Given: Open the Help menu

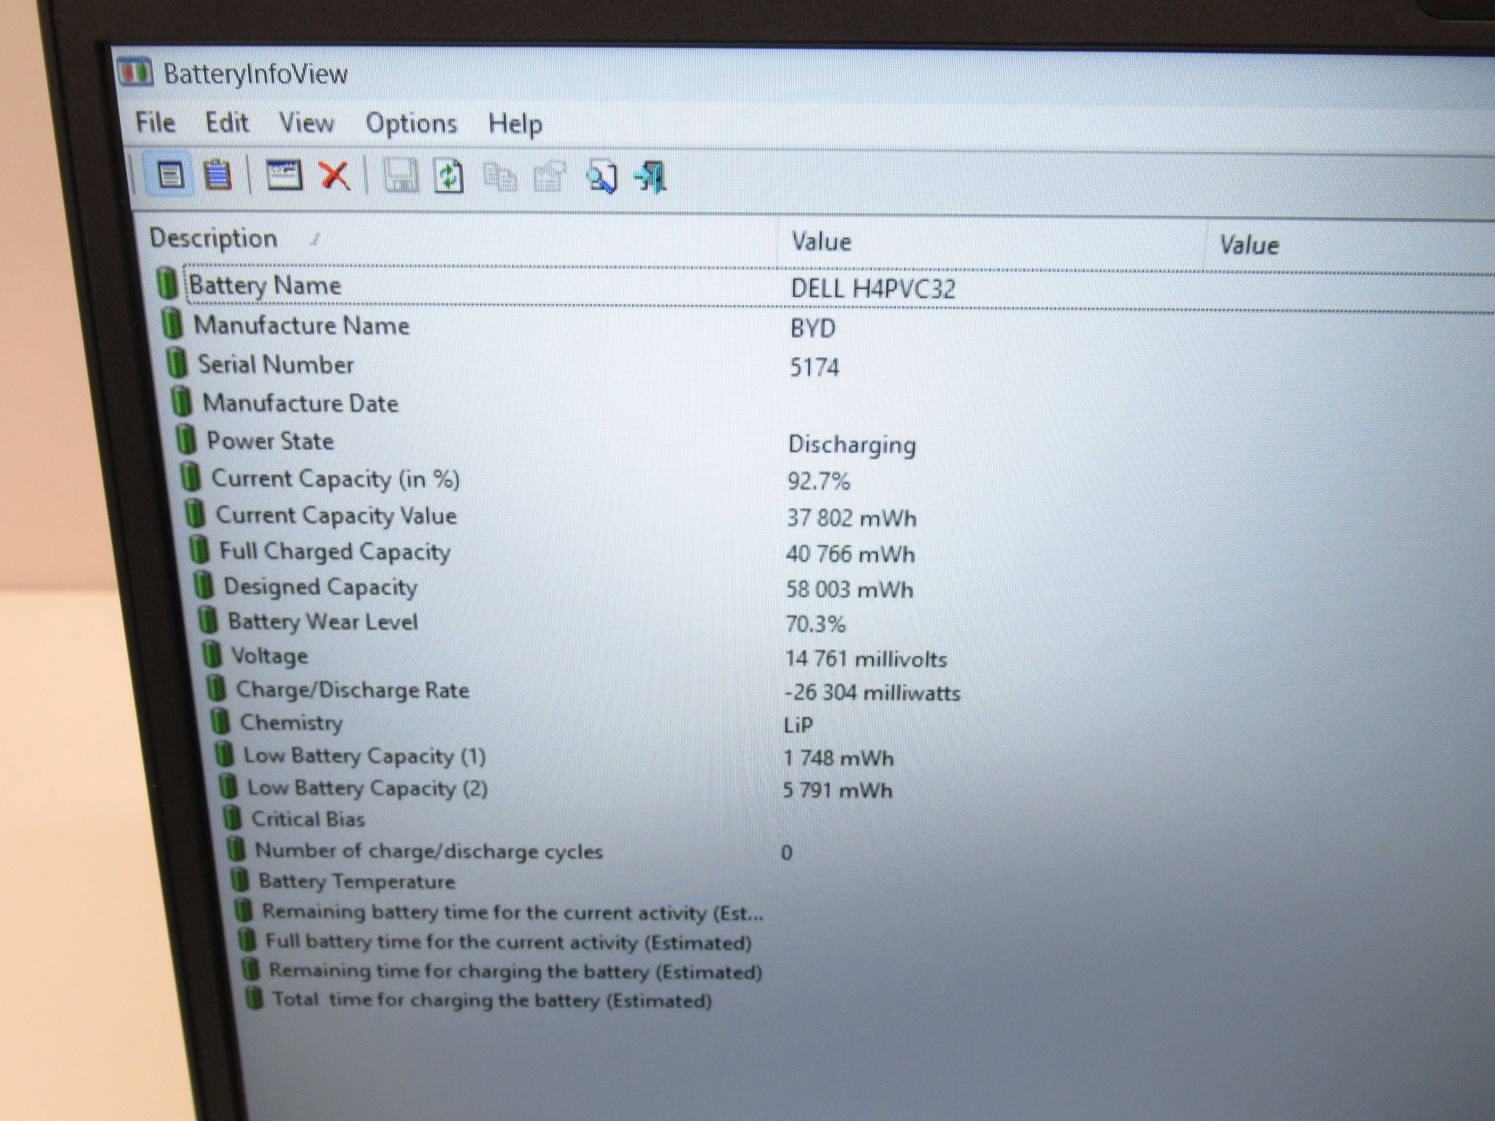Looking at the screenshot, I should [515, 125].
